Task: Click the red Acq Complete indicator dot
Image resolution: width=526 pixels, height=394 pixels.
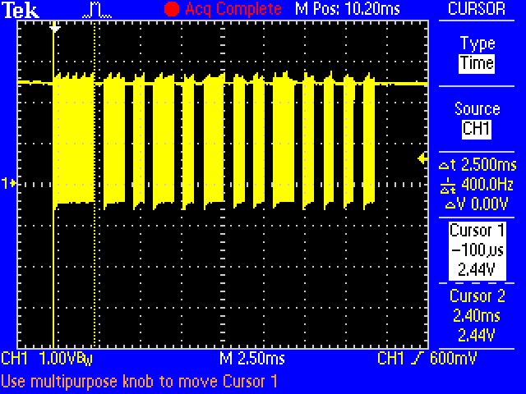Action: [x=172, y=10]
